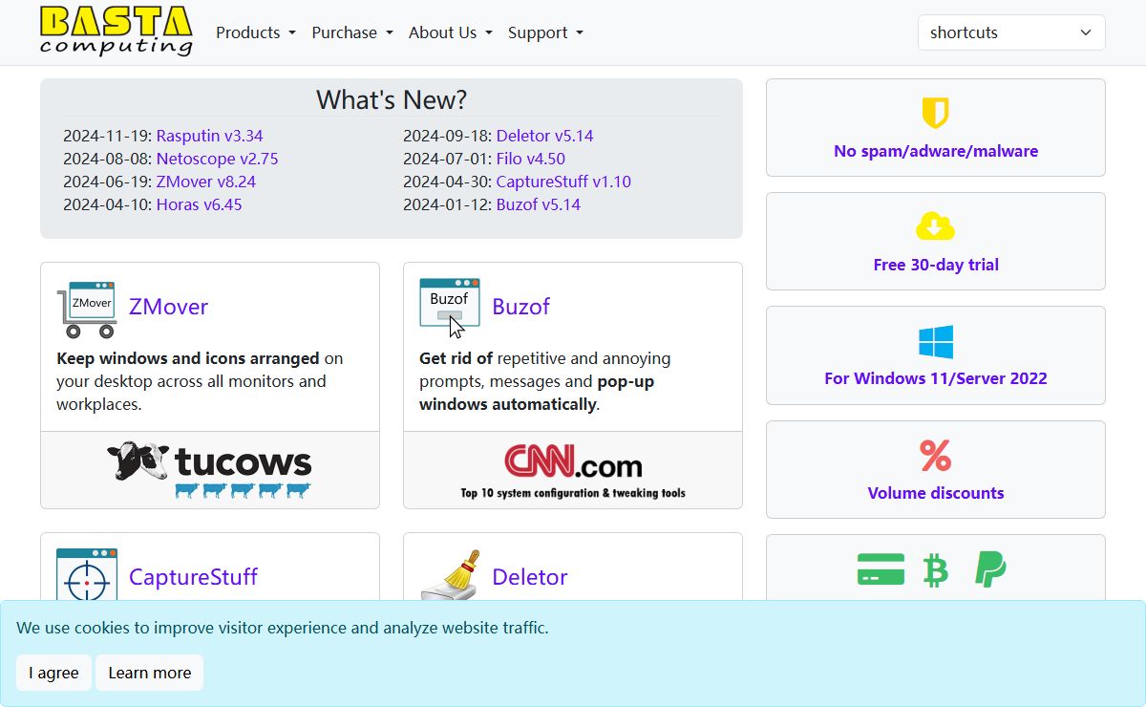Open the Deletor product title link
Viewport: 1146px width, 707px height.
pyautogui.click(x=530, y=577)
